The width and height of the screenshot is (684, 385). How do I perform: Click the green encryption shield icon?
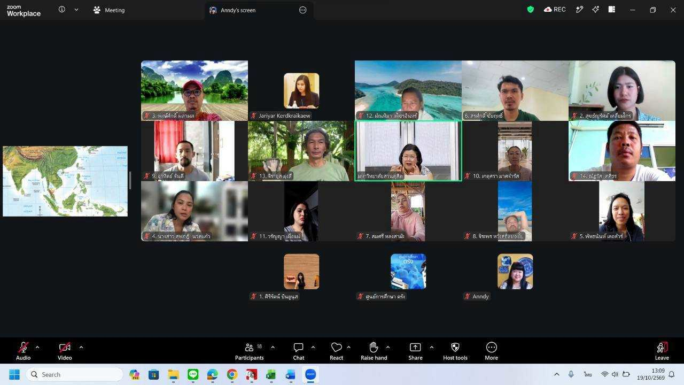pyautogui.click(x=531, y=10)
